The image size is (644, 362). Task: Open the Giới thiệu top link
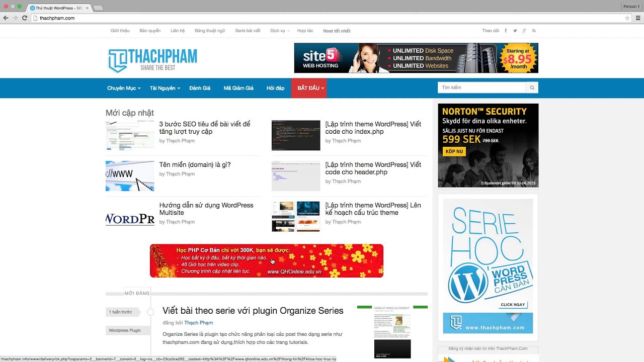[x=120, y=31]
